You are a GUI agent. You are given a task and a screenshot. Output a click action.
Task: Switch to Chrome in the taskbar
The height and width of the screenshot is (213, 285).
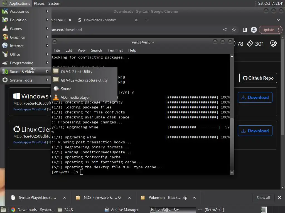[x=33, y=210]
